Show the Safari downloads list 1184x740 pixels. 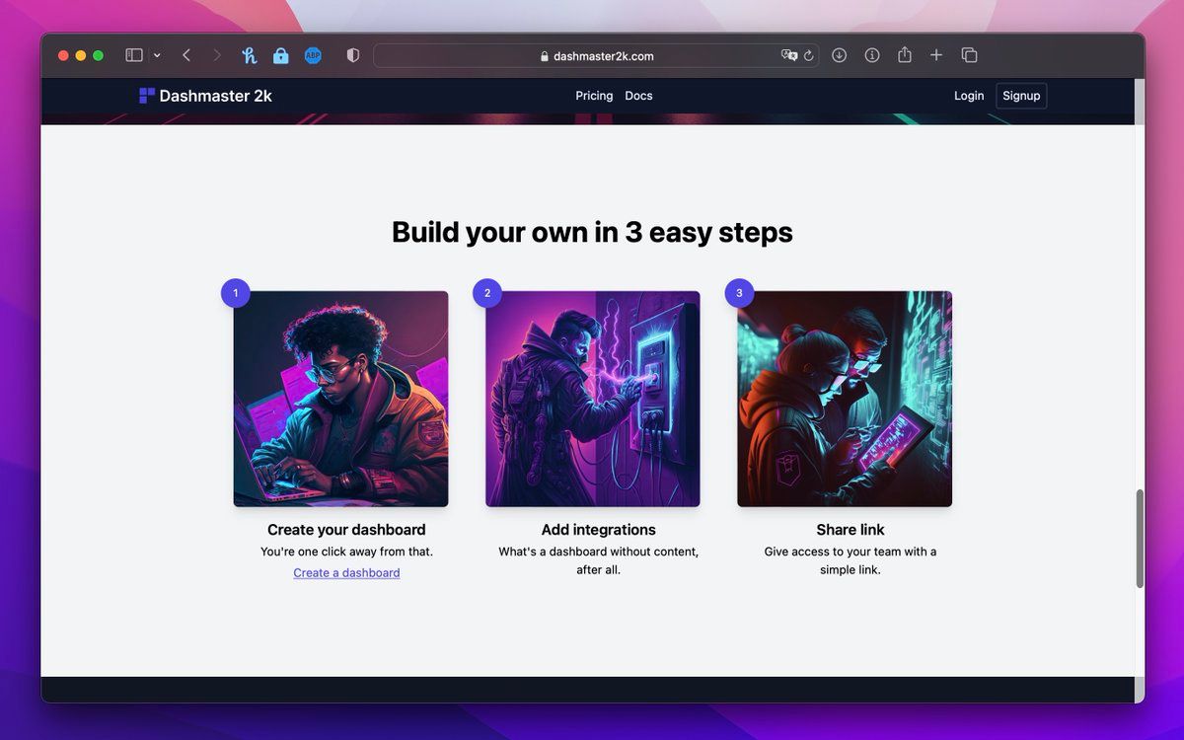tap(840, 56)
